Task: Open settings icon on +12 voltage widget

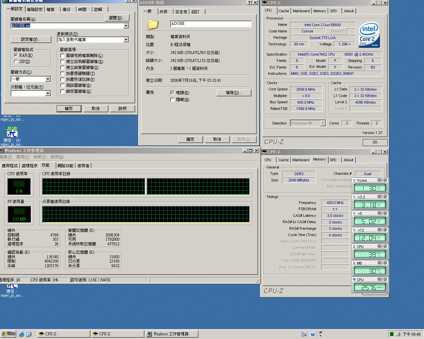Action: 380,230
